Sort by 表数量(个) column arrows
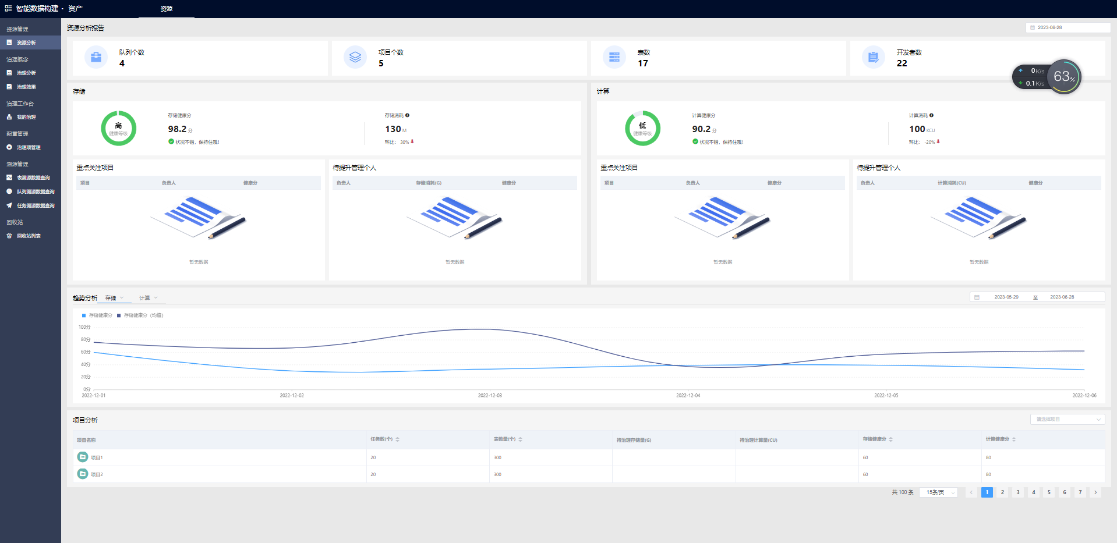This screenshot has height=543, width=1117. click(x=520, y=439)
